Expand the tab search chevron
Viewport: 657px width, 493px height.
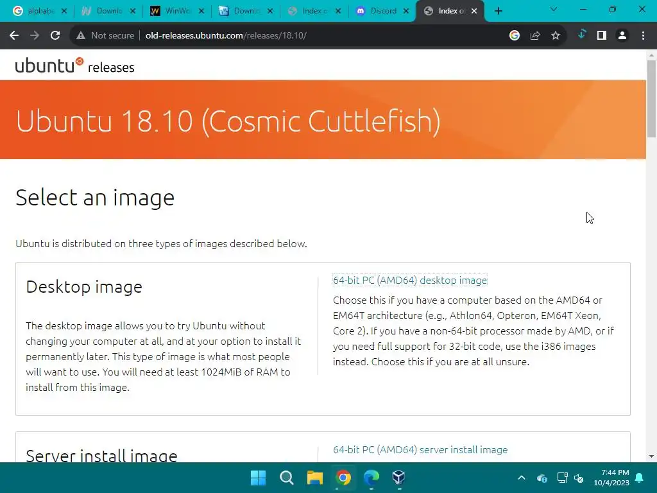pyautogui.click(x=554, y=9)
